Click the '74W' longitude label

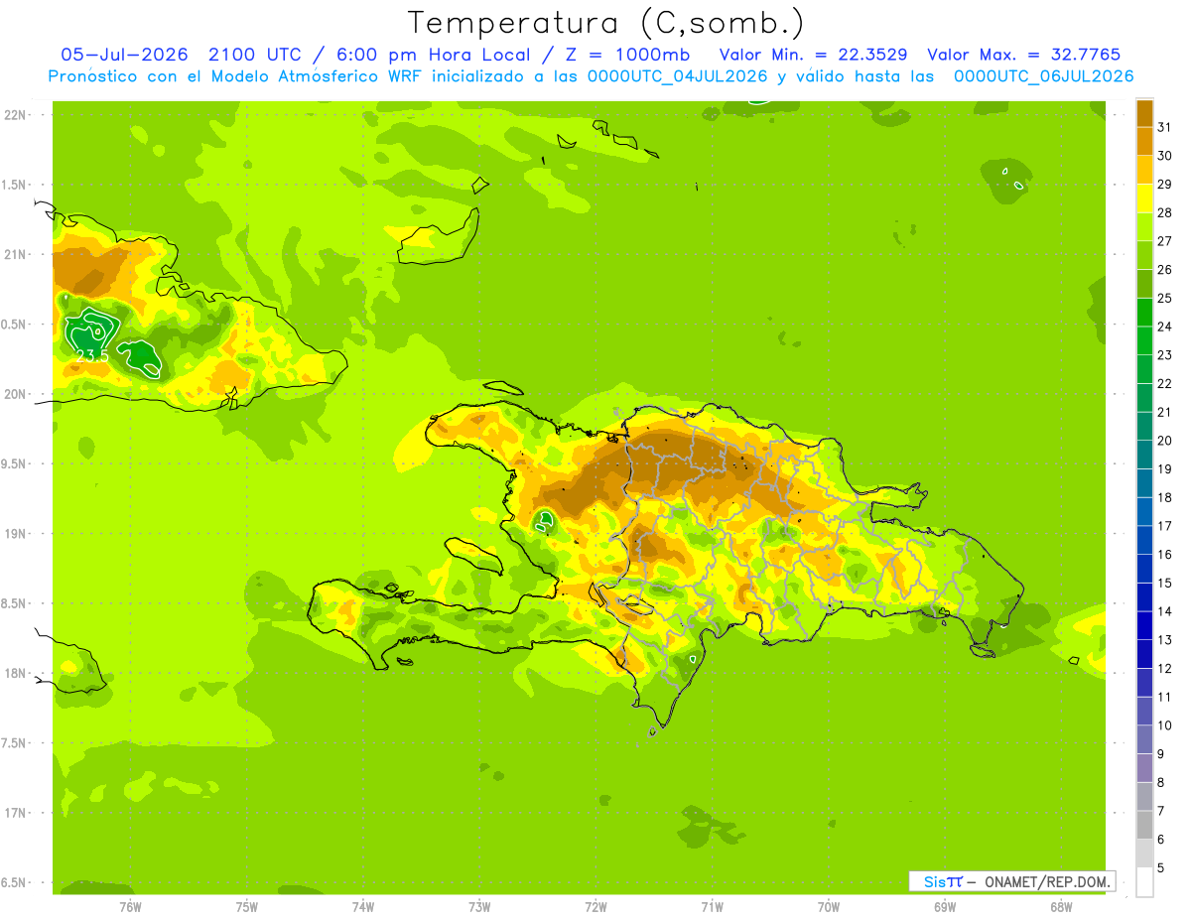[363, 907]
